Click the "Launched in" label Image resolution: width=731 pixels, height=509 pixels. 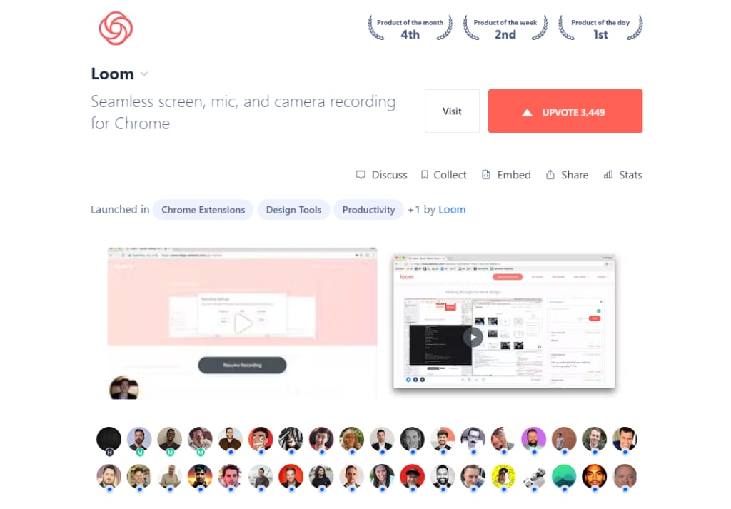tap(120, 210)
